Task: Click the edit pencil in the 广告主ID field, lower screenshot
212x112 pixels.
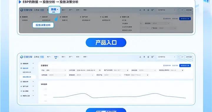Action: [148, 75]
